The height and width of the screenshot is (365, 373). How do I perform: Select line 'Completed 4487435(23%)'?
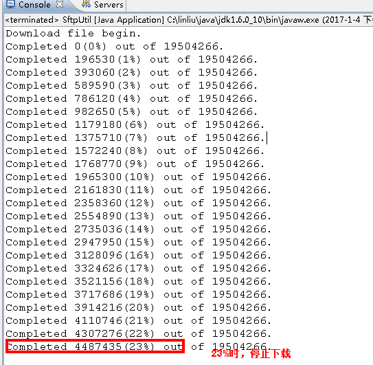pos(139,346)
